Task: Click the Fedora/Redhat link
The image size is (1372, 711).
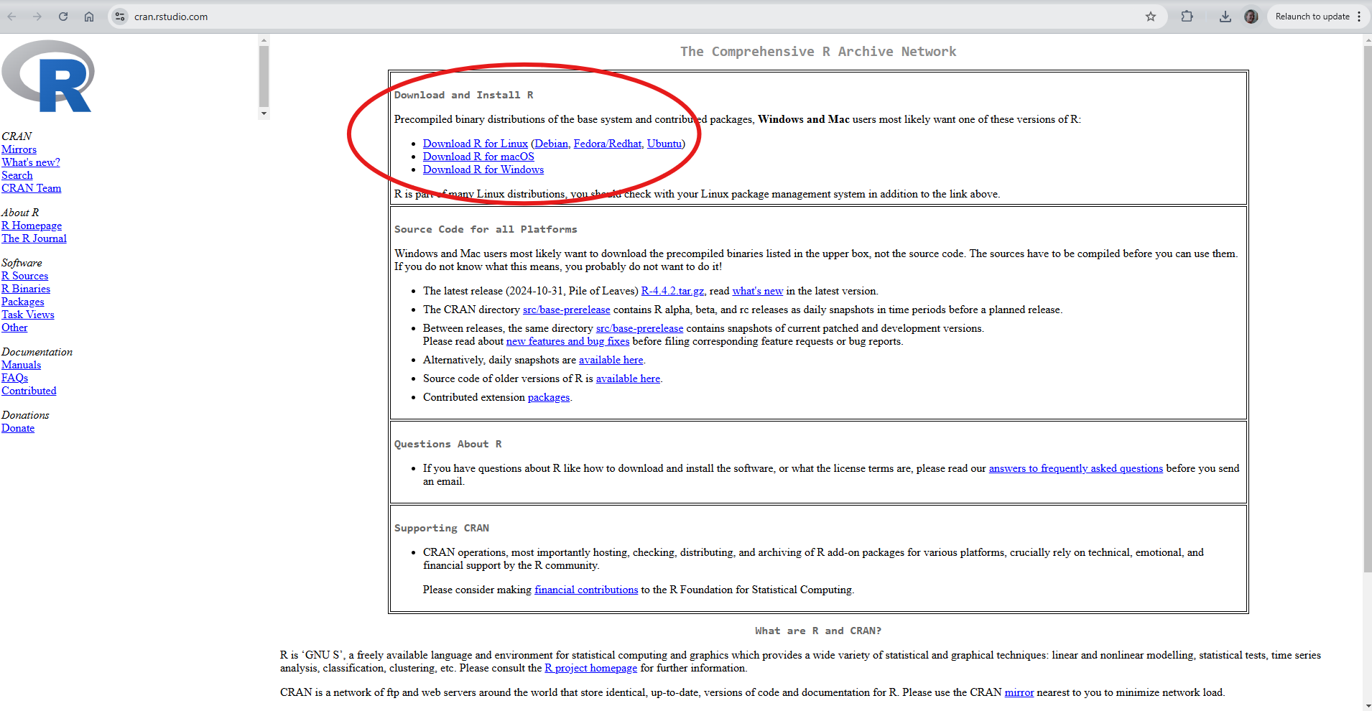Action: click(607, 144)
